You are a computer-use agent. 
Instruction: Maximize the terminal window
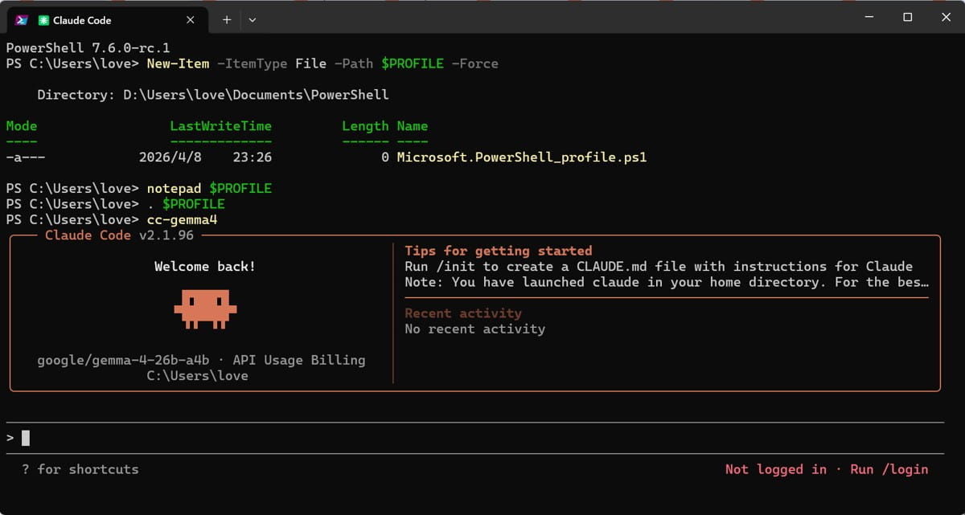pyautogui.click(x=907, y=17)
